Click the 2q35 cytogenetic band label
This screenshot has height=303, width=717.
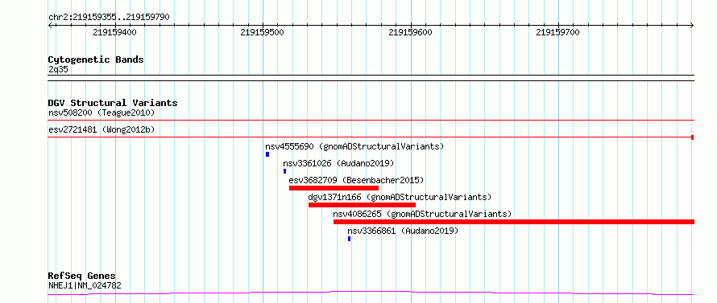point(59,69)
